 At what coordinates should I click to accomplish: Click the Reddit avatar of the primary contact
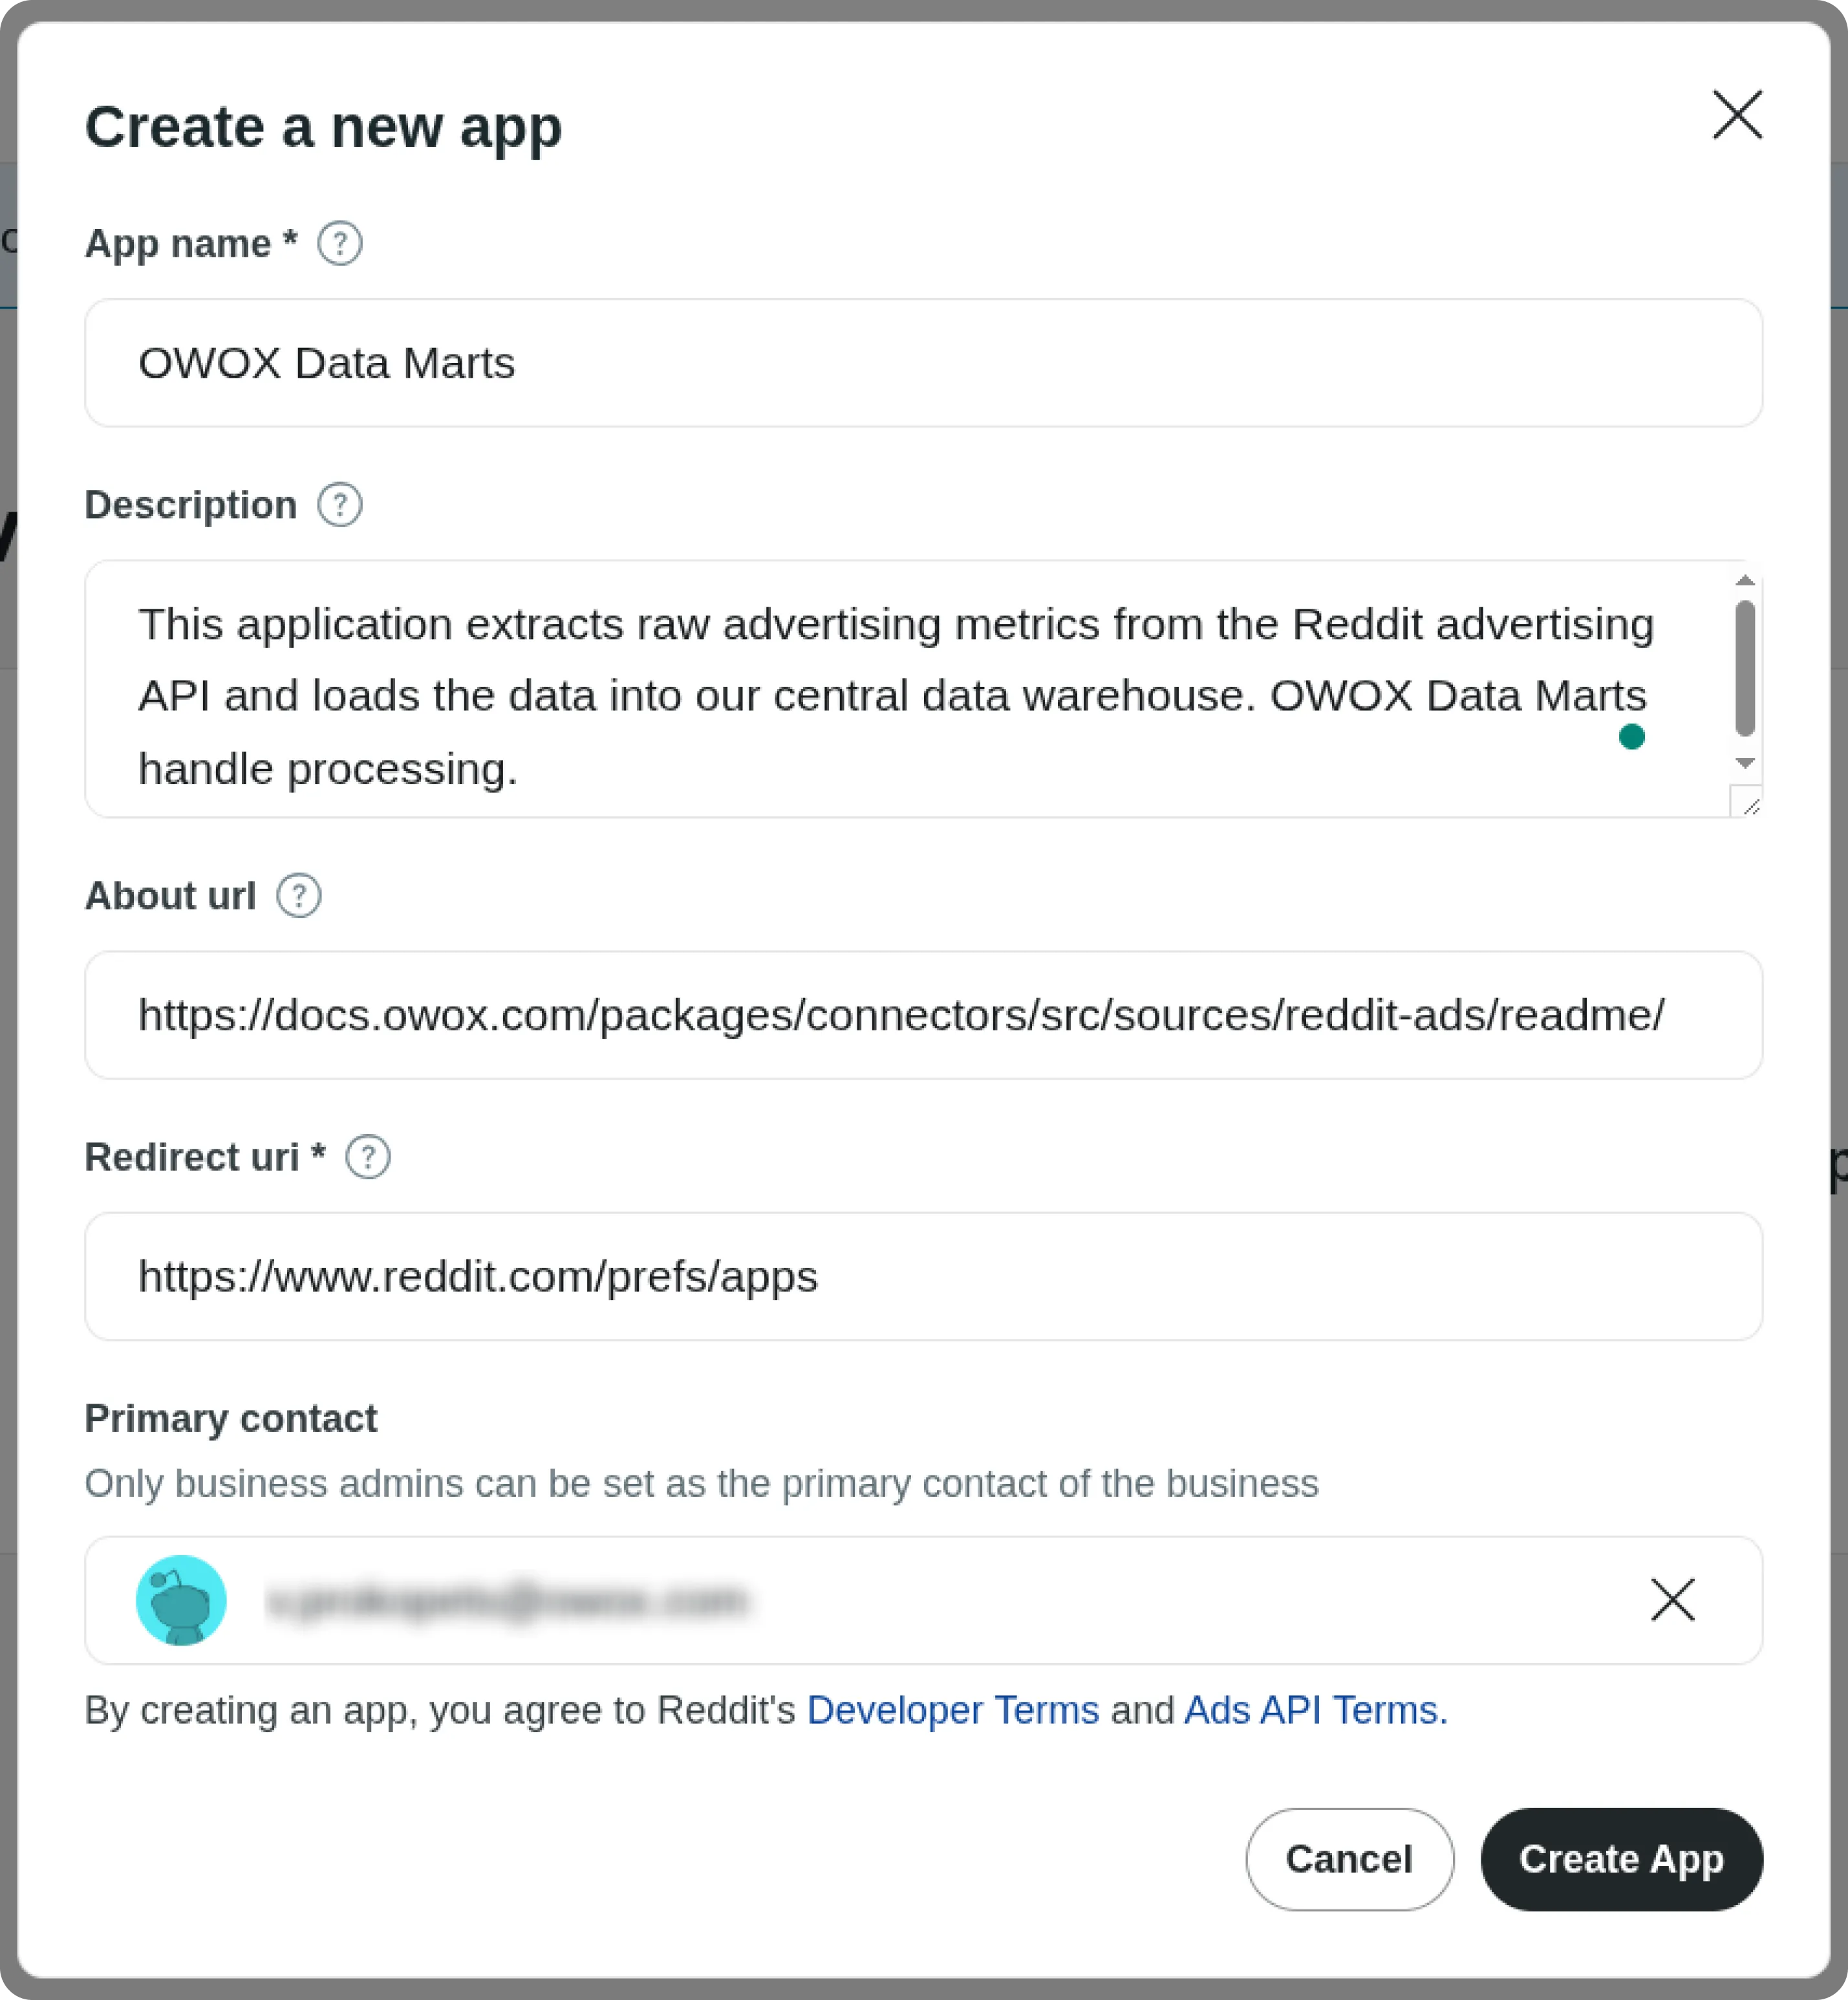[x=181, y=1600]
